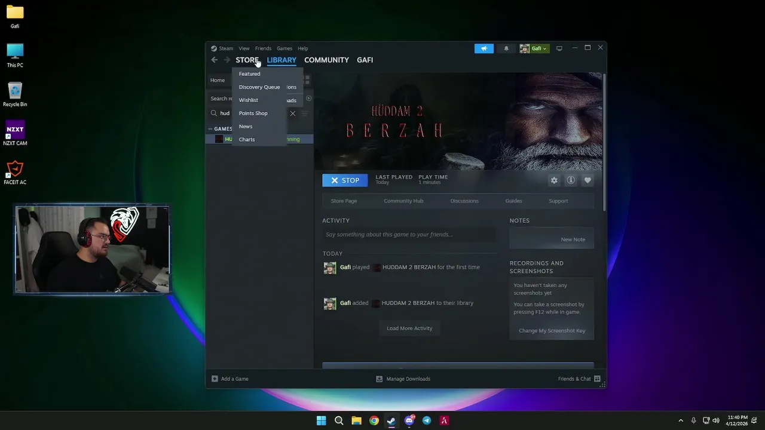Open the Friends menu

point(263,48)
